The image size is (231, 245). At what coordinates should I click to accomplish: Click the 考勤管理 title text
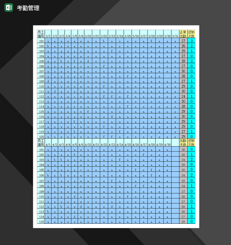click(x=28, y=8)
